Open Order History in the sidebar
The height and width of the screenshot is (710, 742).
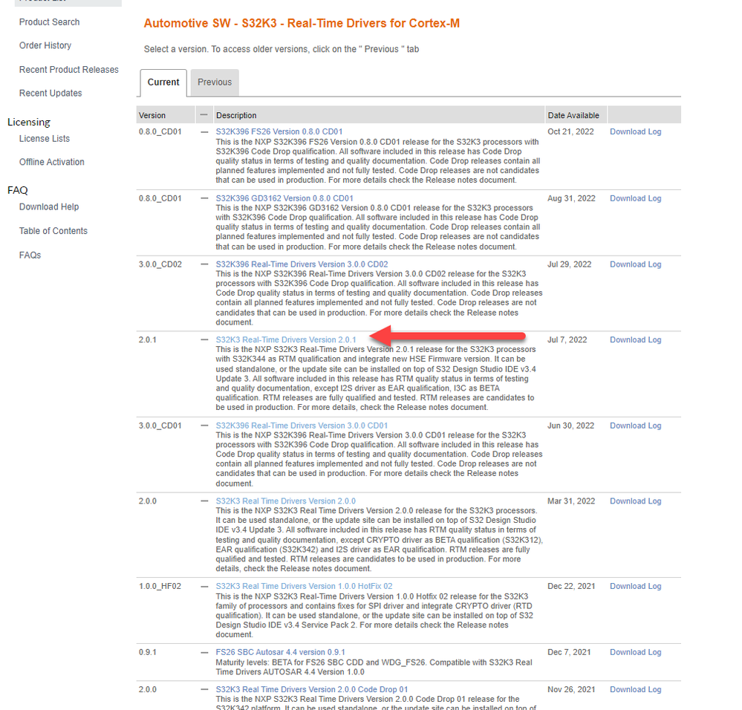[45, 45]
